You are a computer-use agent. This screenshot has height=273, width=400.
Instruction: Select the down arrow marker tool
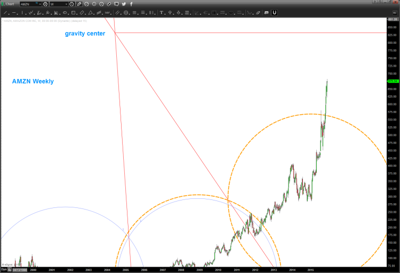click(179, 12)
